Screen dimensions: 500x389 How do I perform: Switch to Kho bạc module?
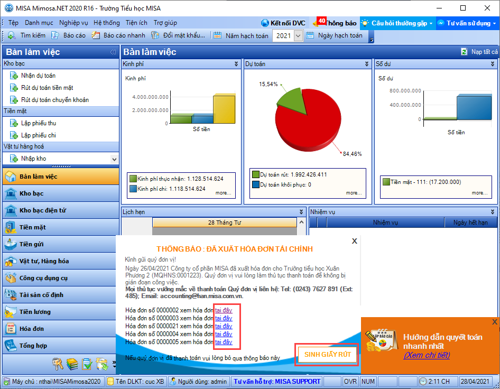click(61, 193)
